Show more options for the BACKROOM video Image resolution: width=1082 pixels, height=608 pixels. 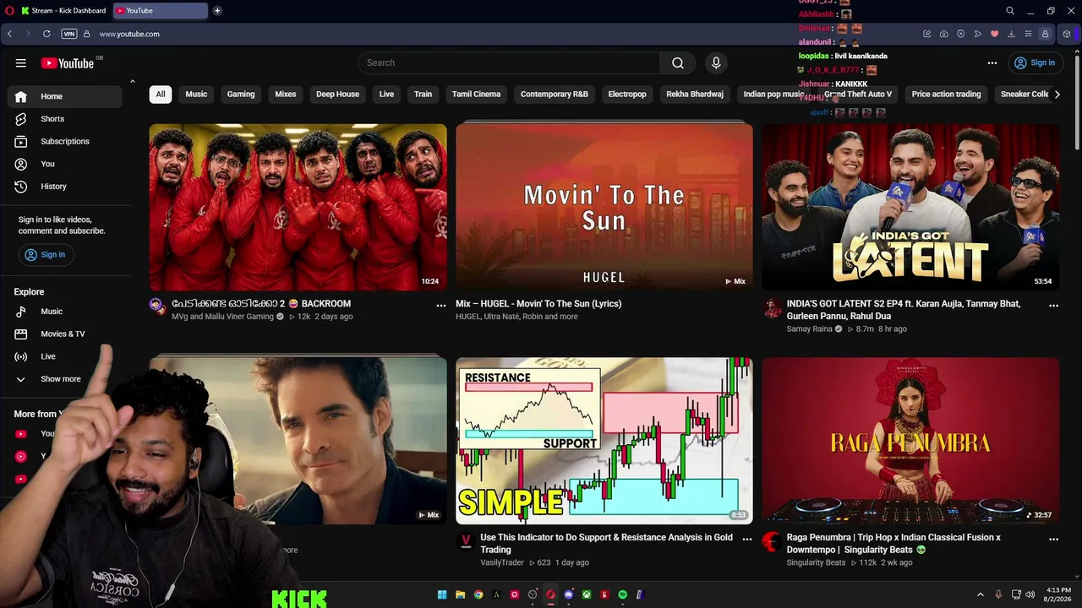(x=440, y=305)
